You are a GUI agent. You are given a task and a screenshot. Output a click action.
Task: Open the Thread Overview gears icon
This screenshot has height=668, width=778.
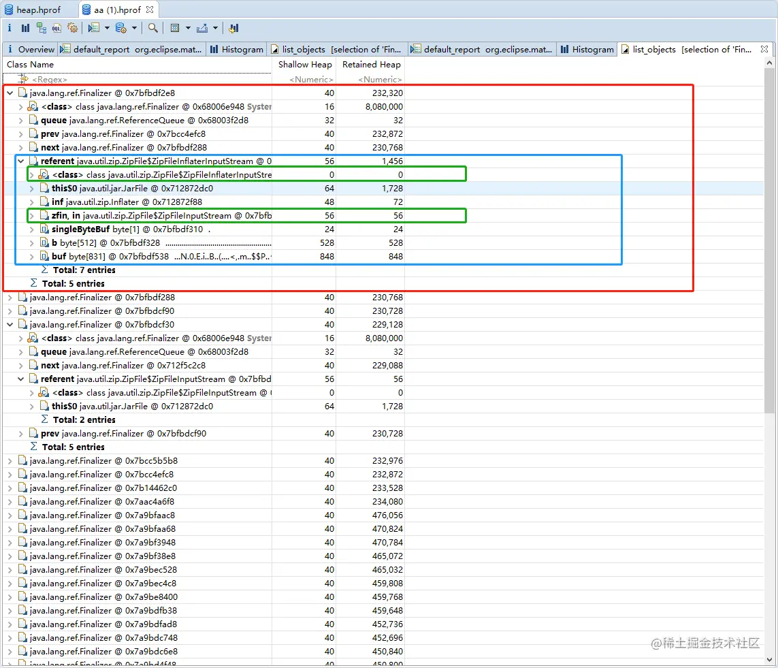[x=73, y=29]
